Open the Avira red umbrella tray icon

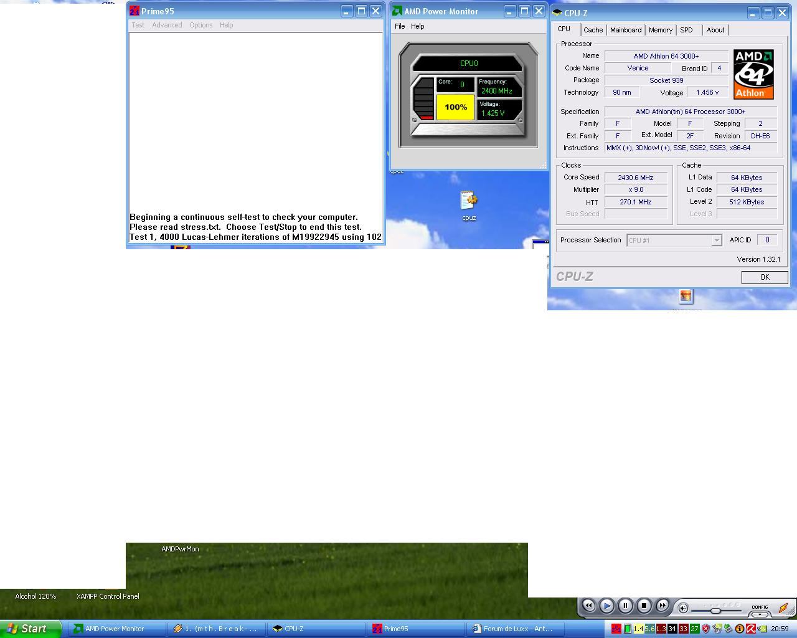tap(751, 629)
